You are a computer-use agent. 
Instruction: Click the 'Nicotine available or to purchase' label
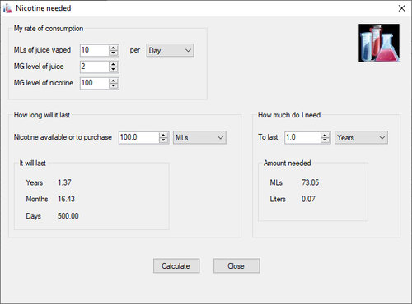63,137
